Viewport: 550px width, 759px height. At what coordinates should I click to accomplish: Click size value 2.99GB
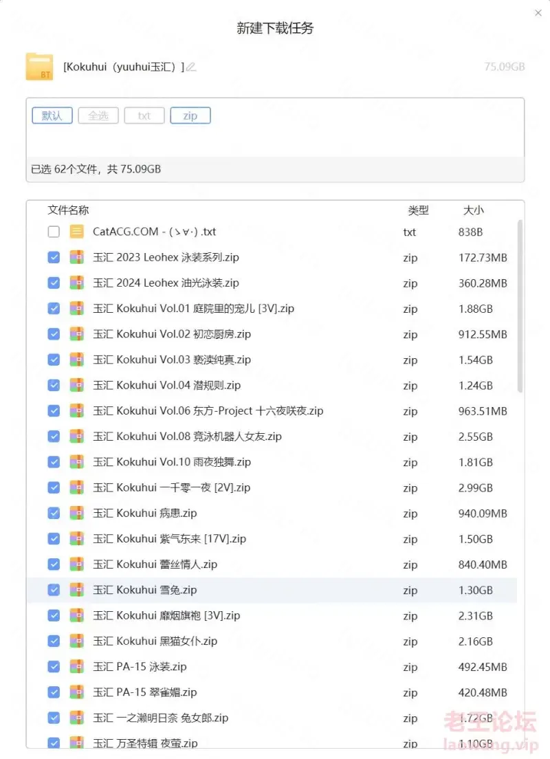(x=476, y=488)
